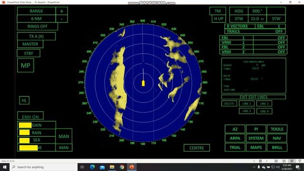Select the TX A (X) transceiver button
Viewport: 304px width, 171px height.
(x=36, y=36)
